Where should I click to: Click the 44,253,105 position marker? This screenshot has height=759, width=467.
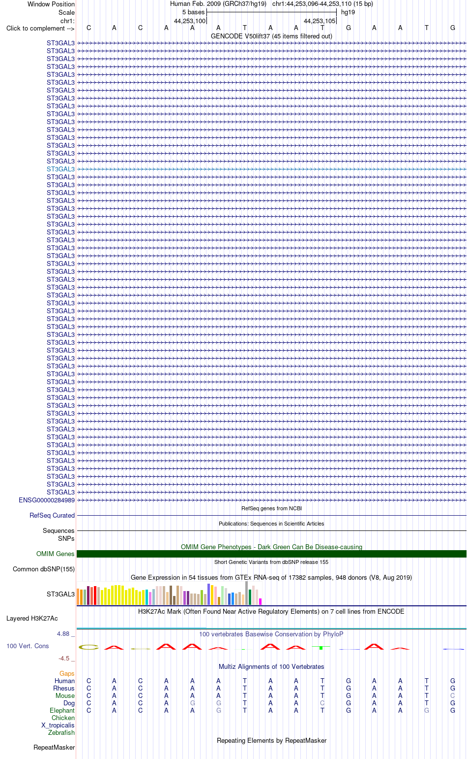(320, 21)
